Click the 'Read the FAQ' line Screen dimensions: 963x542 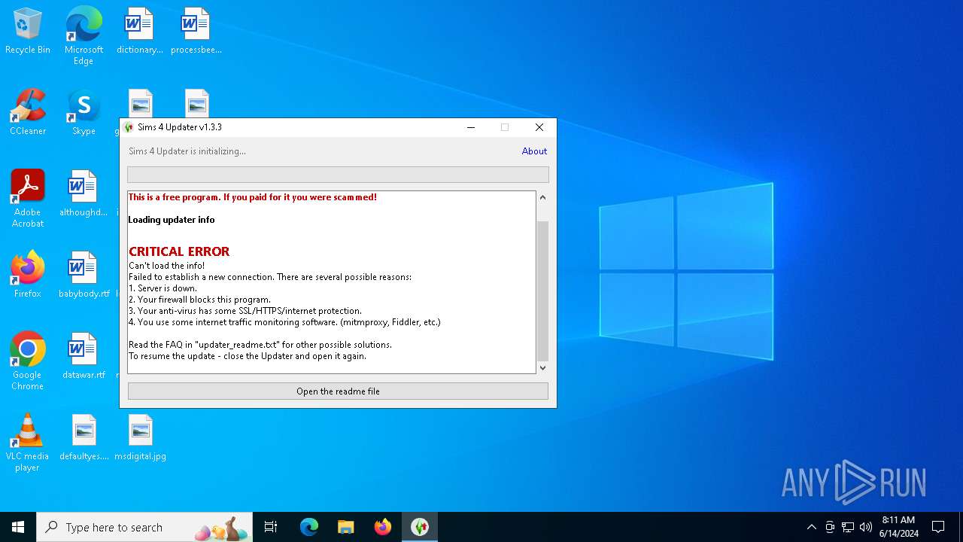[260, 345]
